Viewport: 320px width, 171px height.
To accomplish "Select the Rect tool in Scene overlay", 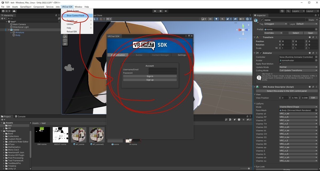I will click(65, 40).
